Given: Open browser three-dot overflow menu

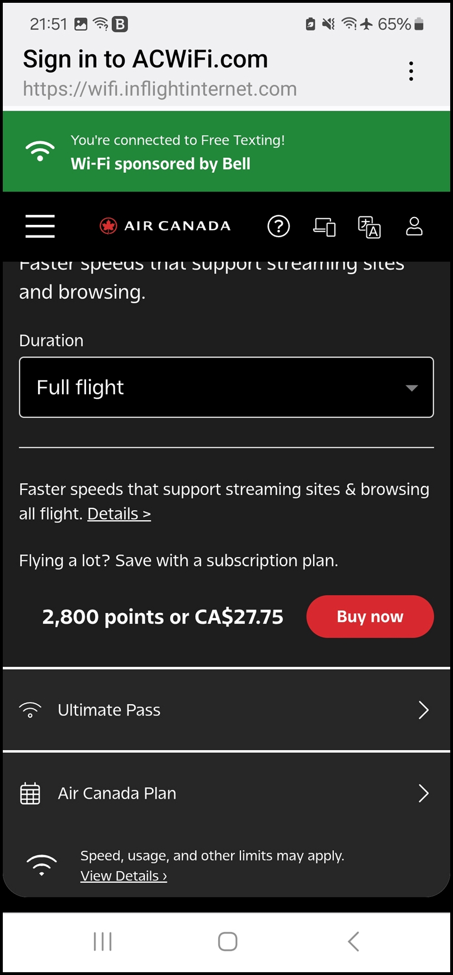Looking at the screenshot, I should pyautogui.click(x=411, y=72).
